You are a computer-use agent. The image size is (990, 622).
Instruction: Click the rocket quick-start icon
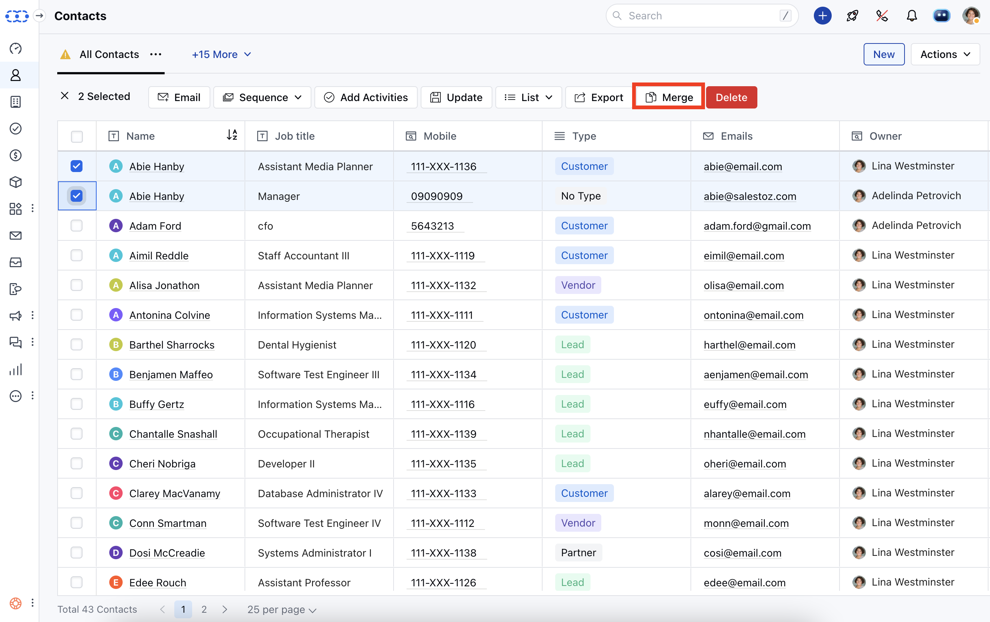click(x=852, y=16)
